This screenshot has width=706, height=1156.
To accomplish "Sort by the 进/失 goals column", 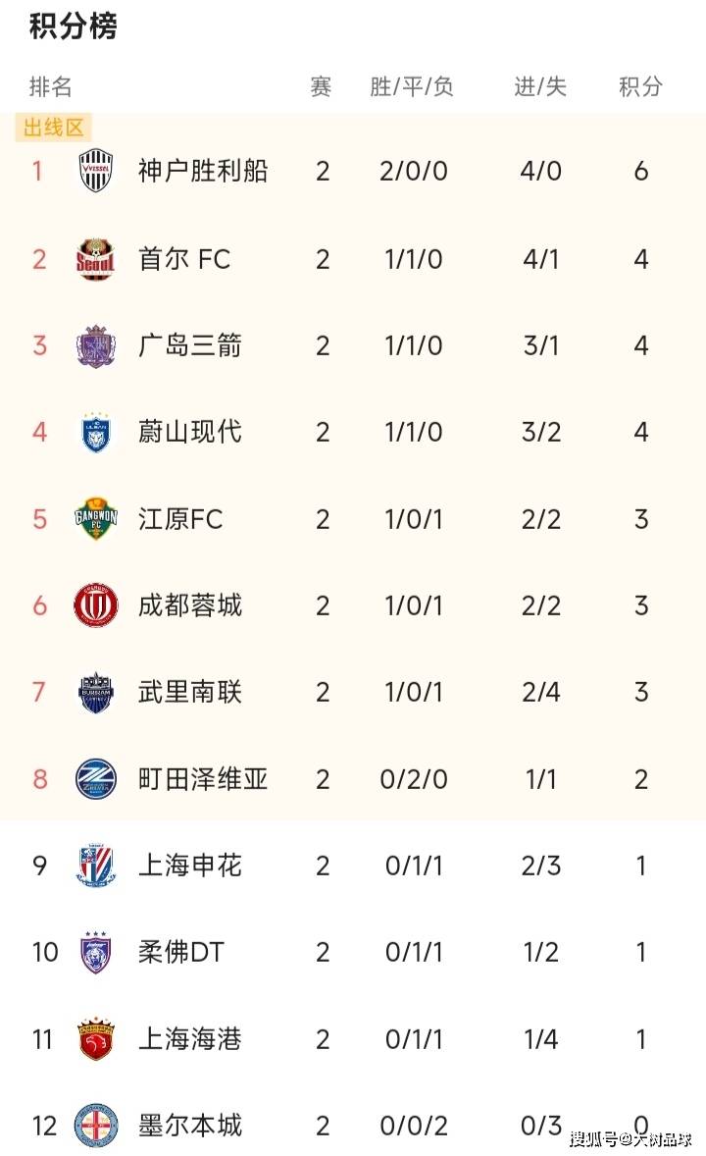I will [538, 85].
